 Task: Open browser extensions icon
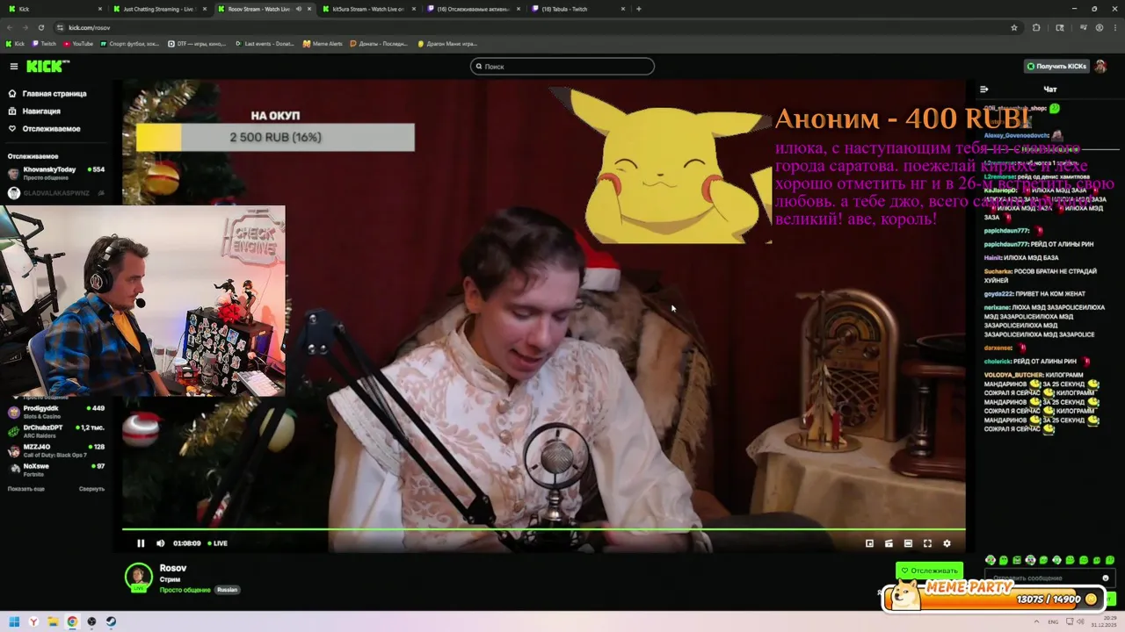tap(1036, 27)
